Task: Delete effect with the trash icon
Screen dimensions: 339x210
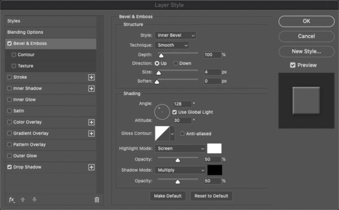Action: [x=97, y=200]
